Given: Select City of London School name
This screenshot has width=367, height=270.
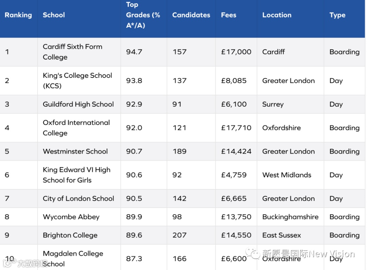Looking at the screenshot, I should [x=78, y=199].
